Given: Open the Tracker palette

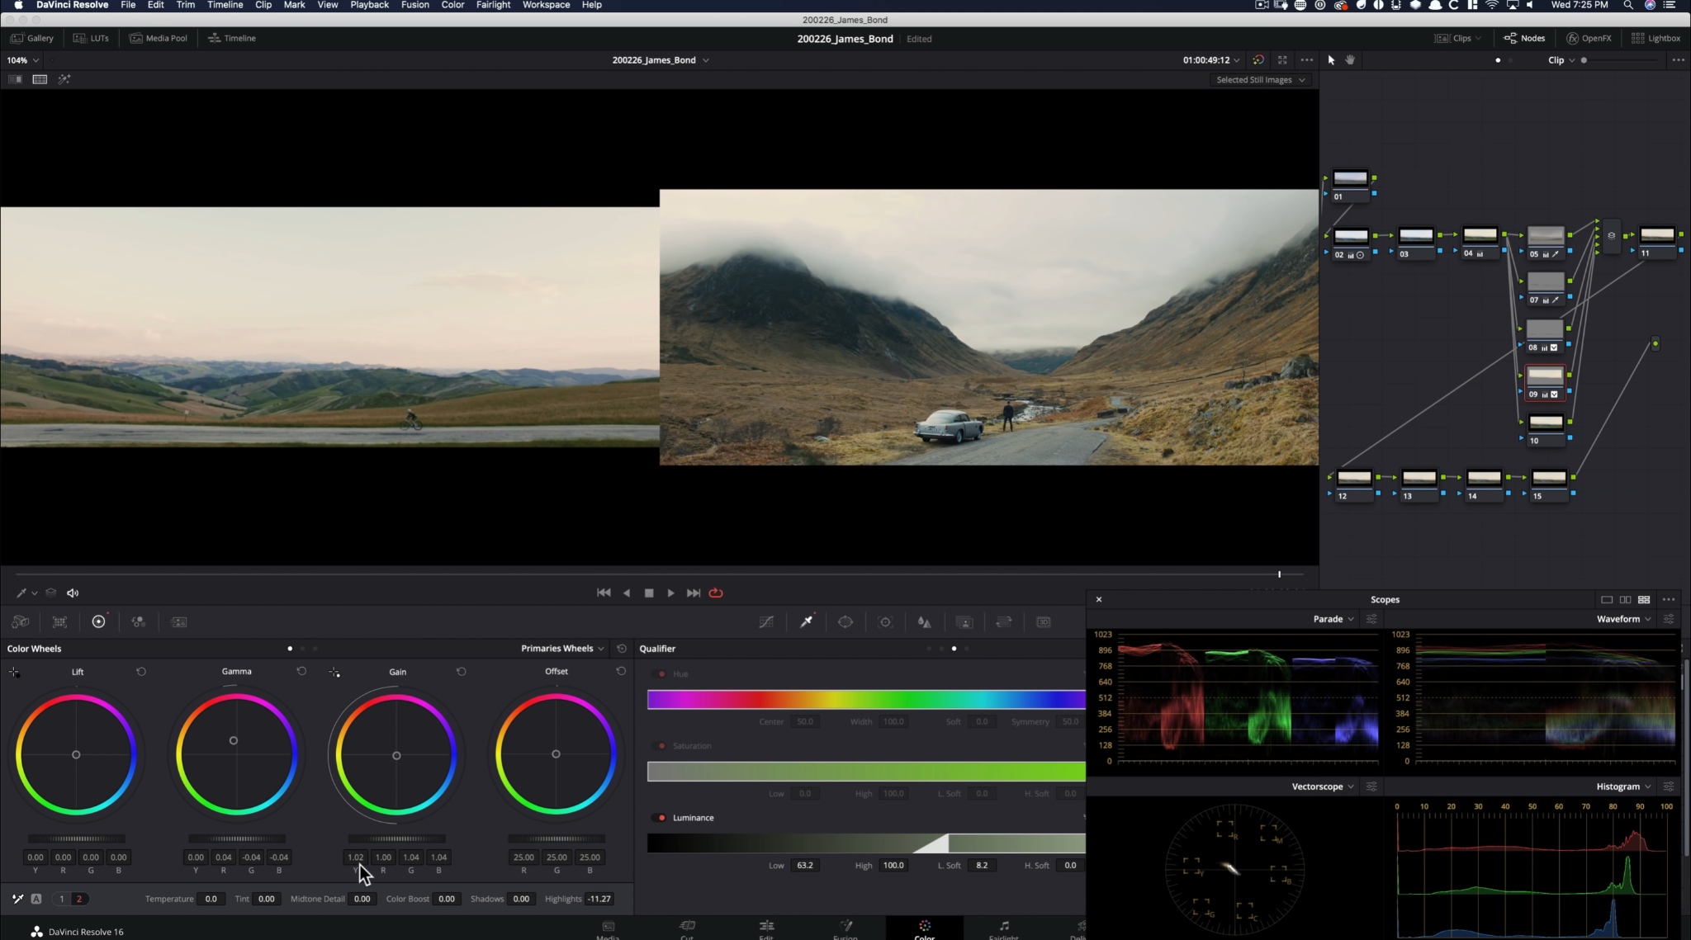Looking at the screenshot, I should click(x=885, y=622).
